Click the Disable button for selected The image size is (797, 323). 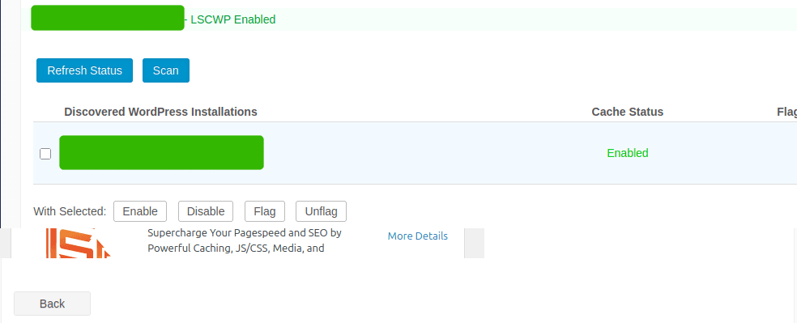click(206, 211)
